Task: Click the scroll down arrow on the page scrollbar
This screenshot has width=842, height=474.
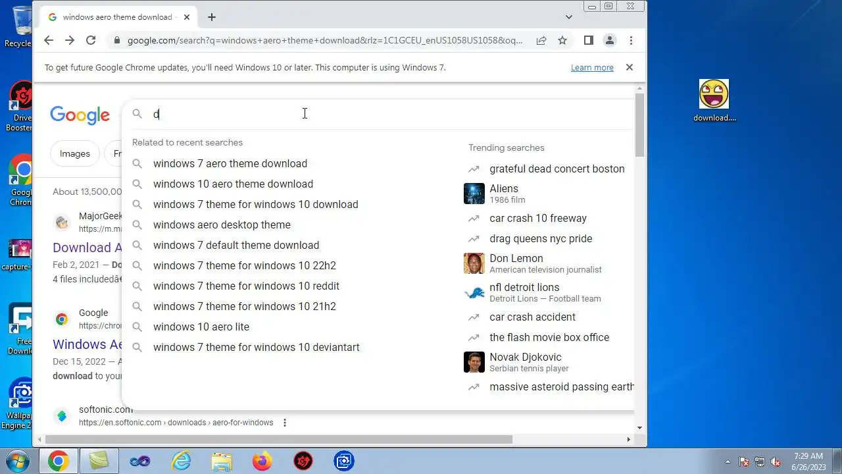Action: click(x=640, y=428)
